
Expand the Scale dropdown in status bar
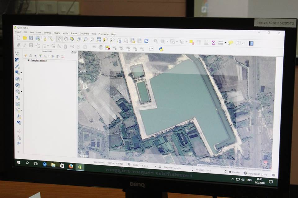[x=156, y=166]
